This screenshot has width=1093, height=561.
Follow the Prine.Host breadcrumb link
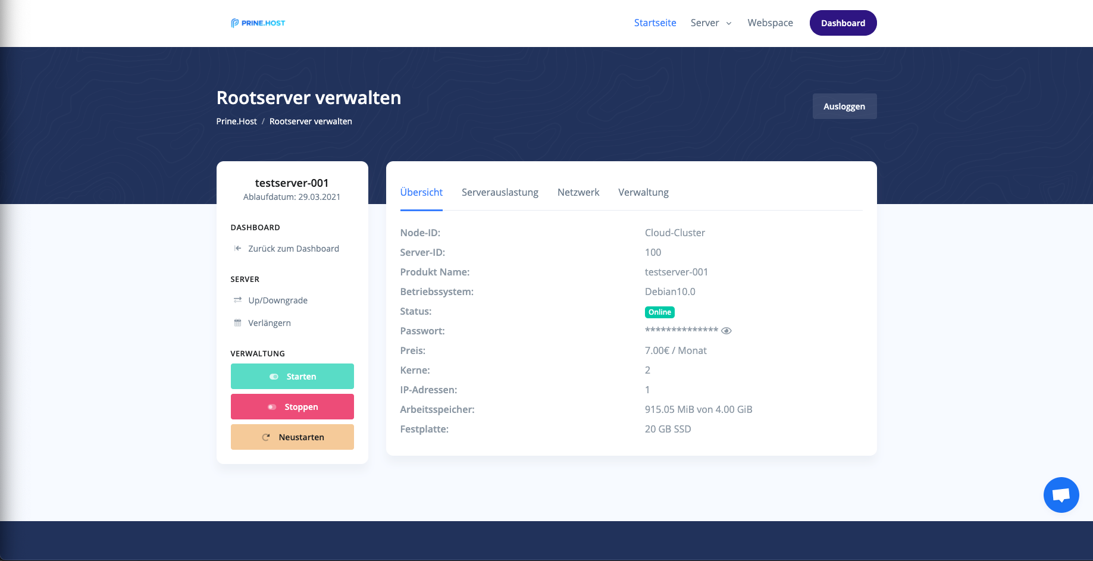click(236, 121)
